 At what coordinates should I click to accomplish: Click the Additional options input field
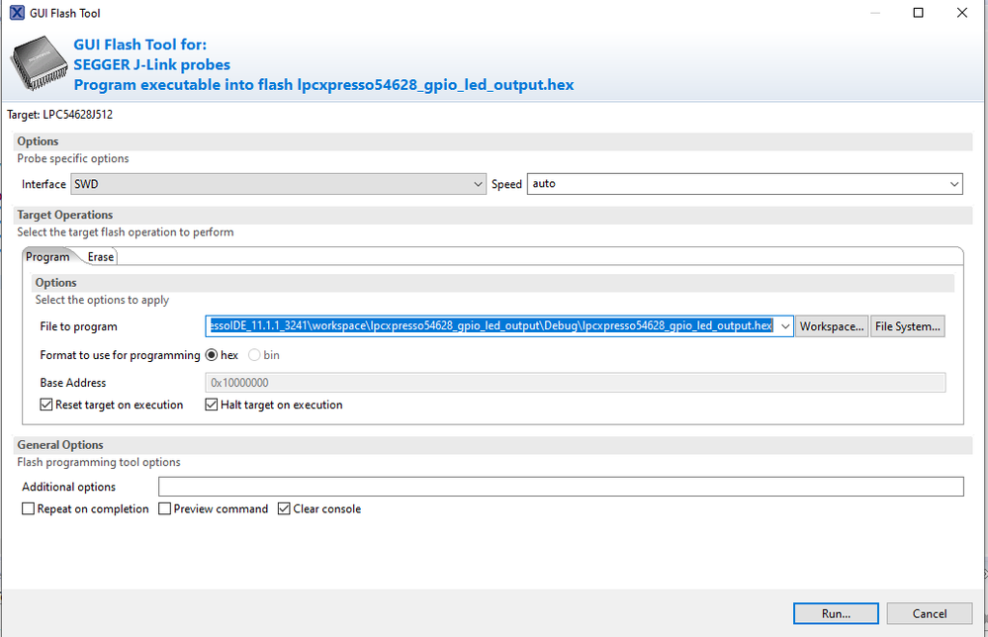[x=561, y=487]
